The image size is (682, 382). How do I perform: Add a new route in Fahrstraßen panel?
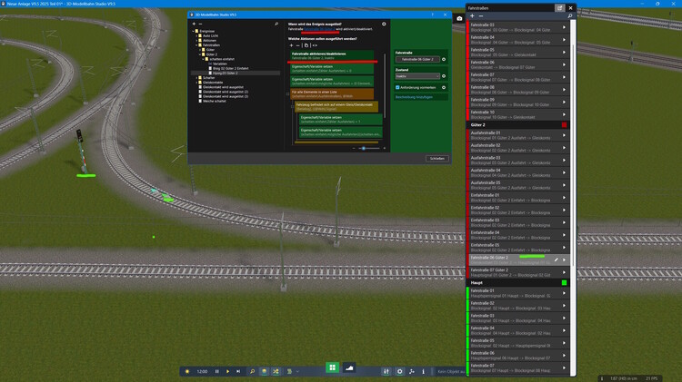[x=472, y=16]
